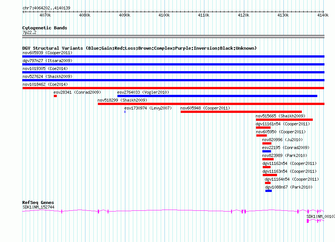Click the 4130k tick on the ruler
The image size is (335, 242).
pyautogui.click(x=283, y=15)
